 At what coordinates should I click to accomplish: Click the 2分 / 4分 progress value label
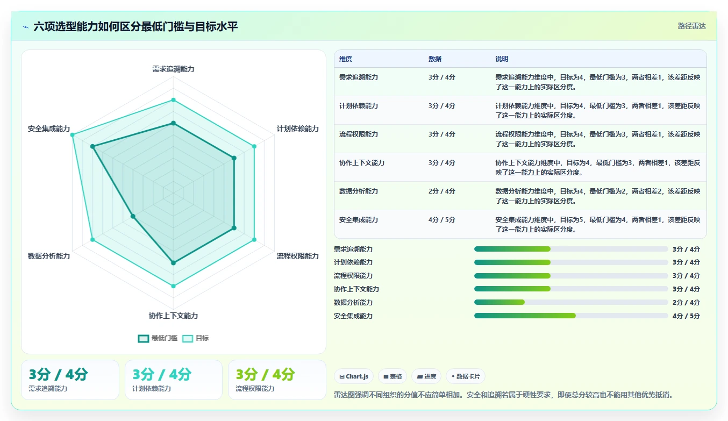point(686,303)
